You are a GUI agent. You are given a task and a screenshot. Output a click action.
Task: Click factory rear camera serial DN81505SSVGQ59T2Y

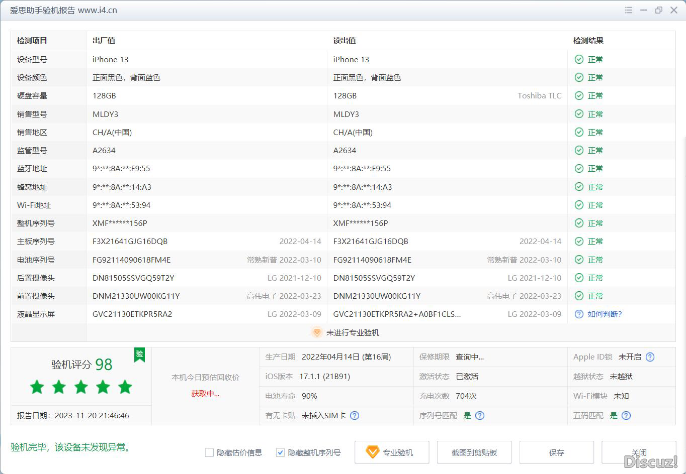tap(133, 278)
